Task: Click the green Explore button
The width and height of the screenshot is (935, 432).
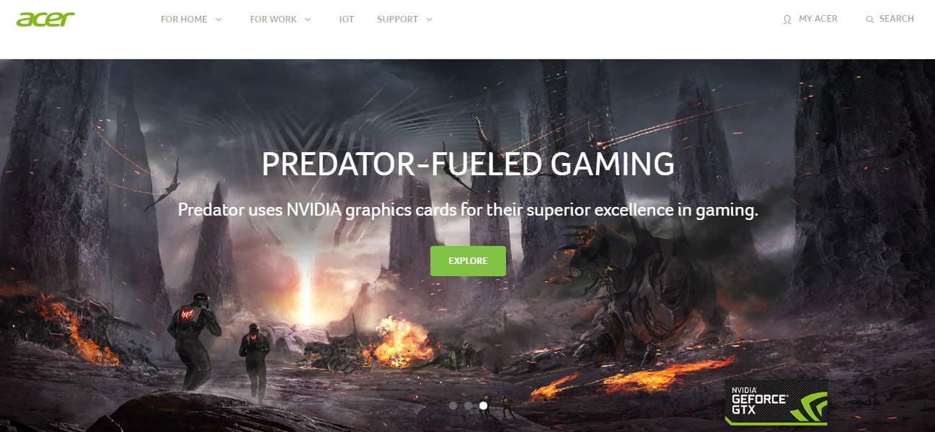Action: (x=468, y=261)
